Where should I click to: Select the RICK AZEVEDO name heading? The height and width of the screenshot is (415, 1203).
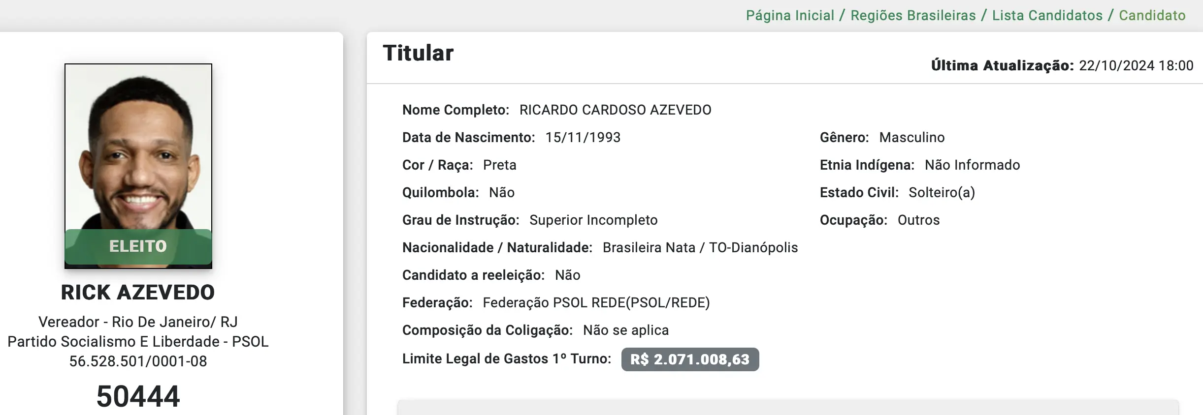click(x=138, y=293)
